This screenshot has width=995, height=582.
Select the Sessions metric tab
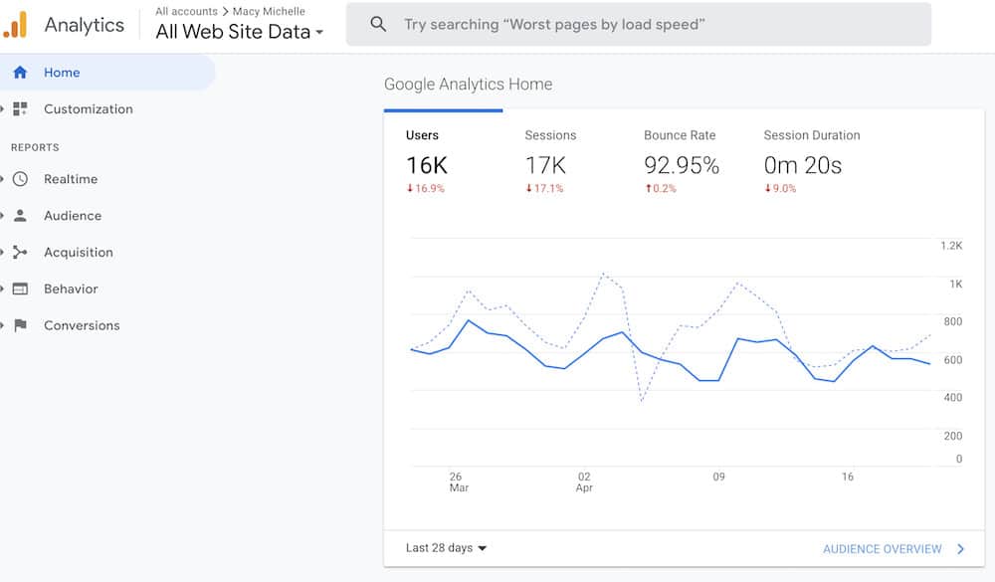[562, 158]
